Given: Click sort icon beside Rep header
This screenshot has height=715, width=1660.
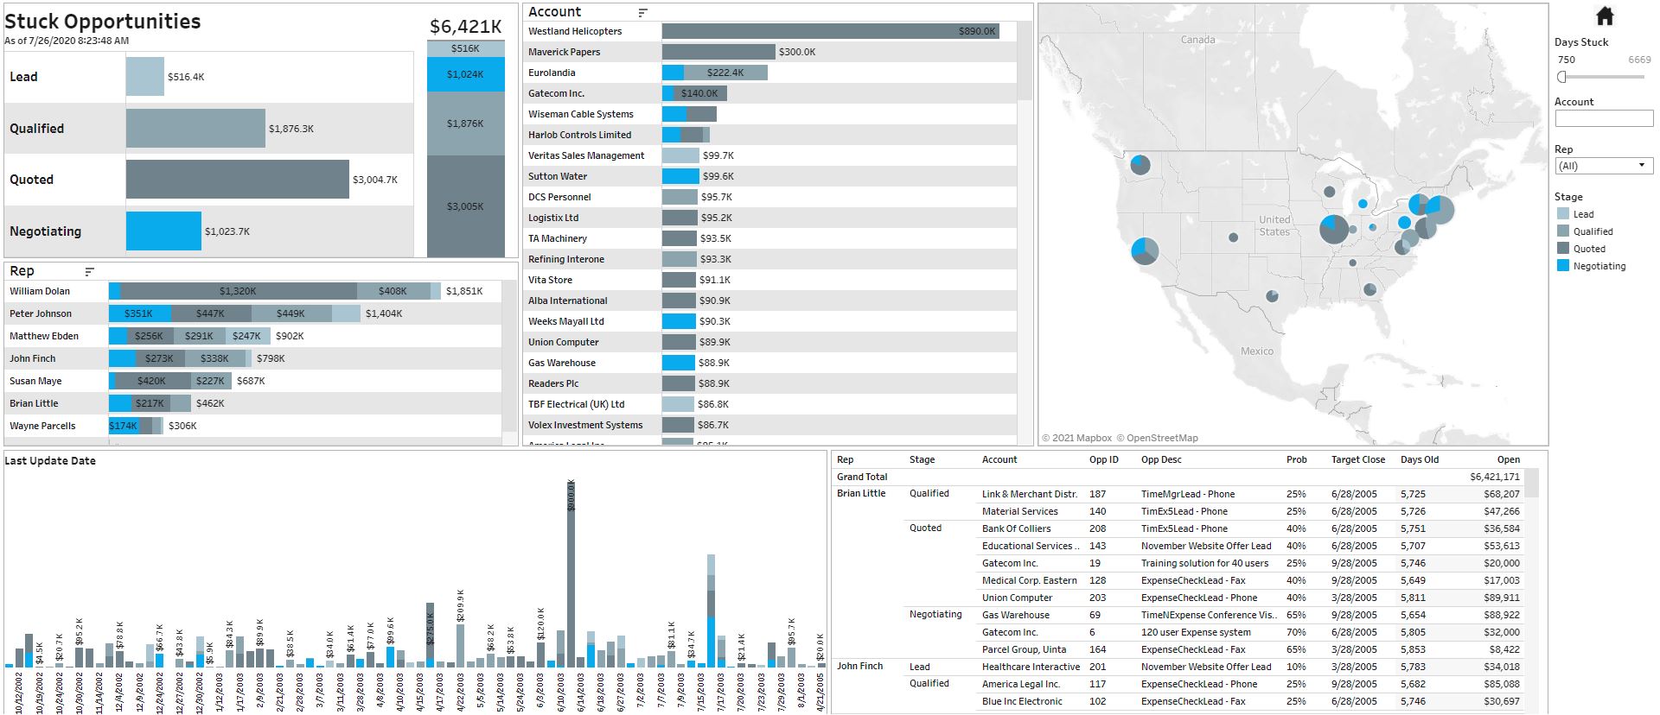Looking at the screenshot, I should click(89, 272).
